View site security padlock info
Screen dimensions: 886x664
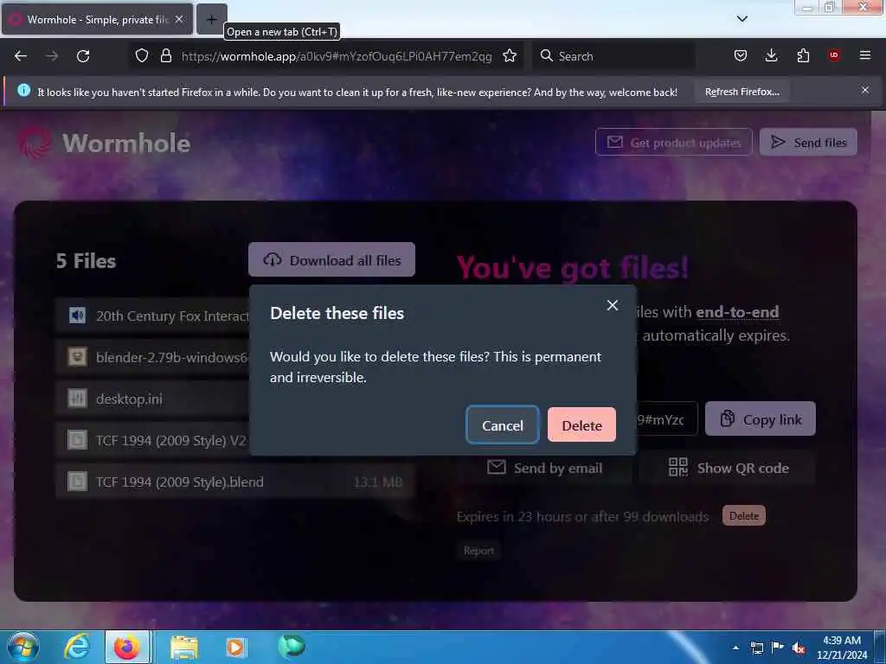pyautogui.click(x=165, y=55)
